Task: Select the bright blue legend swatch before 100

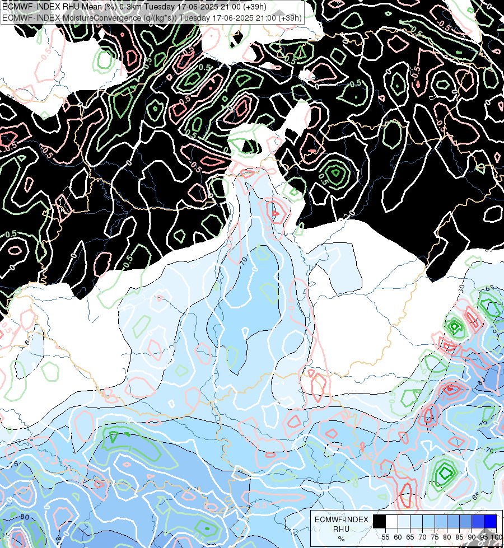Action: [491, 521]
